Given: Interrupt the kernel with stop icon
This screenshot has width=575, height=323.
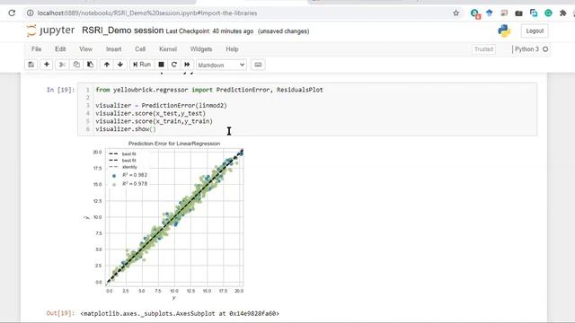Looking at the screenshot, I should click(x=161, y=65).
